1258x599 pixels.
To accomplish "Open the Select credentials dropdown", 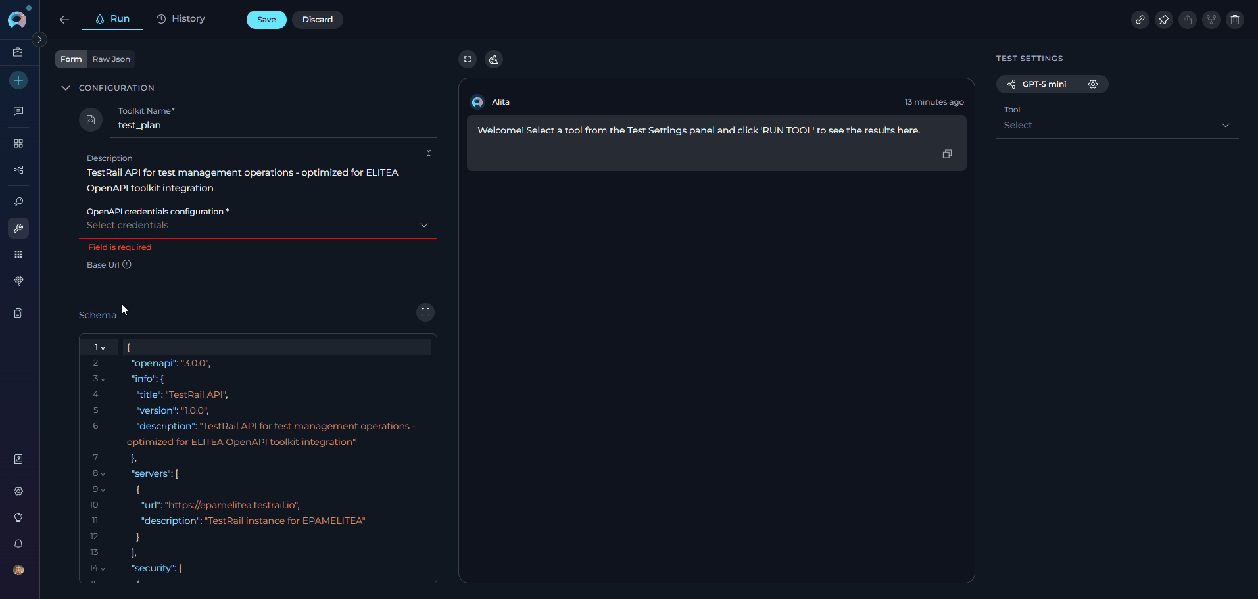I will 257,225.
